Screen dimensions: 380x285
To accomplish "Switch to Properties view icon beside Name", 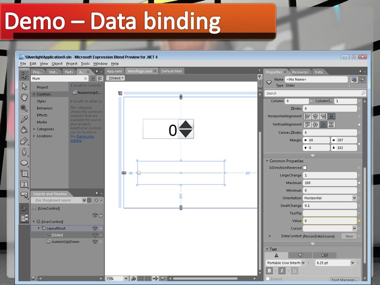I will click(354, 80).
